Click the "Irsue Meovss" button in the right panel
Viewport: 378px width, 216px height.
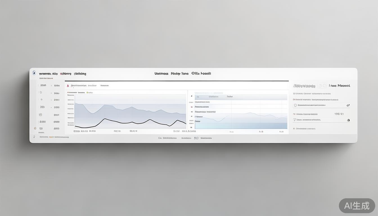coord(339,85)
